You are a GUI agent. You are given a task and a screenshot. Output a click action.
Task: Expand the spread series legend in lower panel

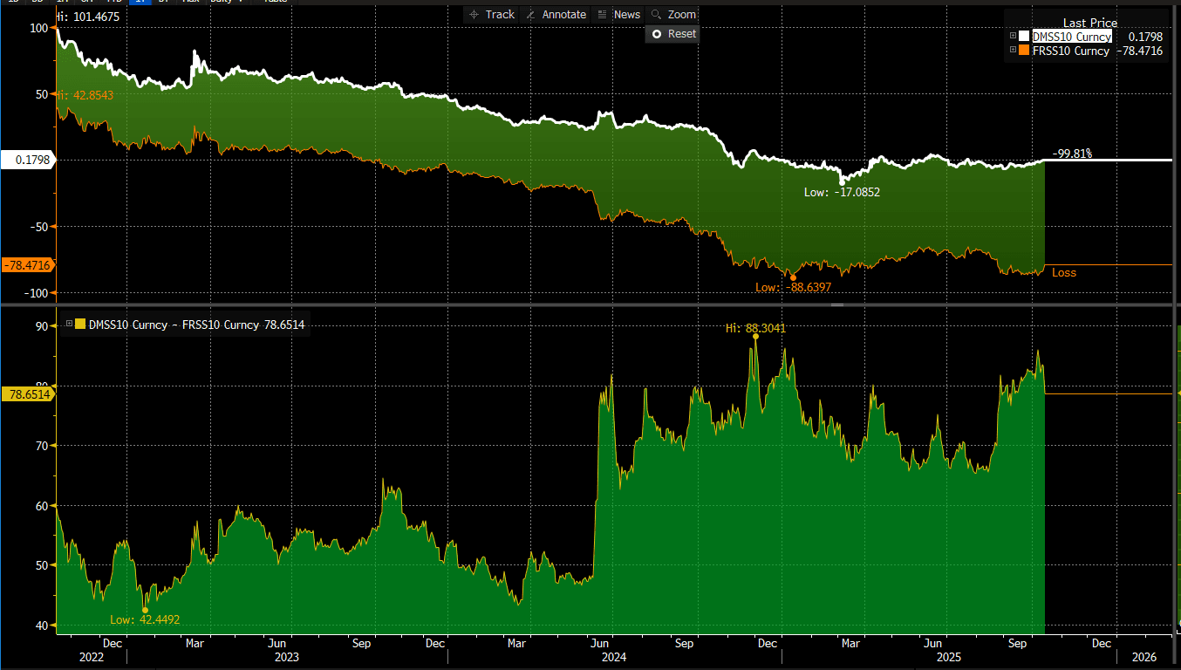pos(69,325)
